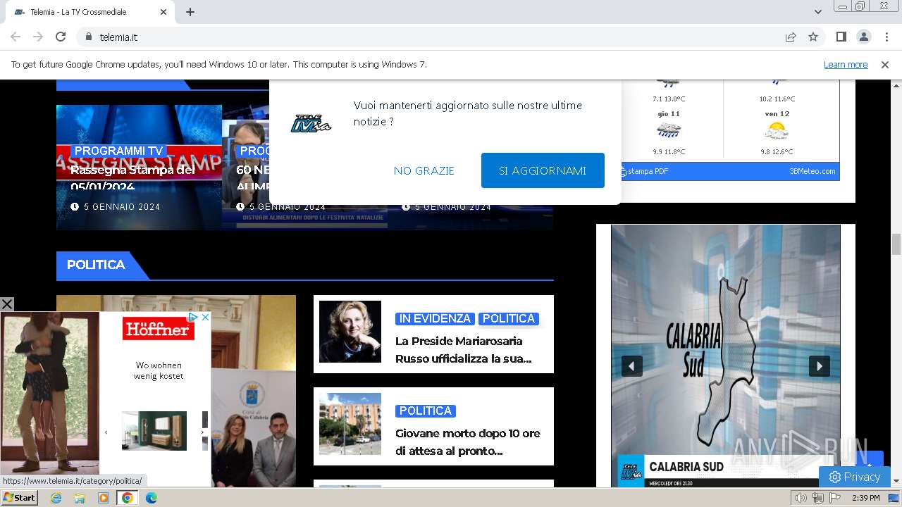Show next slide in Calabria Sud carousel
Screen dimensions: 902x507
click(819, 366)
